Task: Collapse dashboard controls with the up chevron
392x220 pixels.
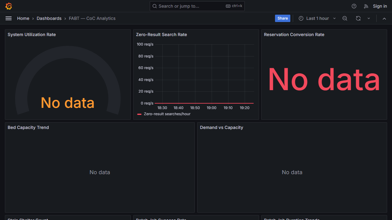Action: [x=384, y=18]
